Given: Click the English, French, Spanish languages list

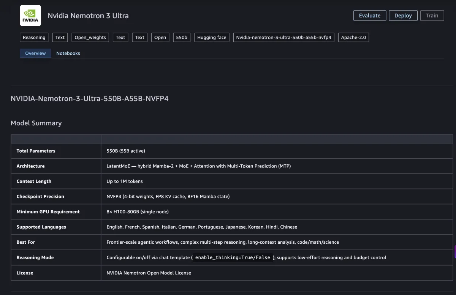Looking at the screenshot, I should 202,227.
